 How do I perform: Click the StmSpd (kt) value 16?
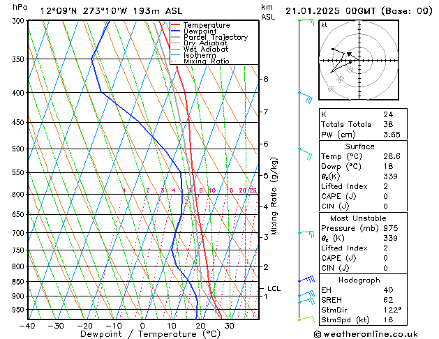pos(388,319)
